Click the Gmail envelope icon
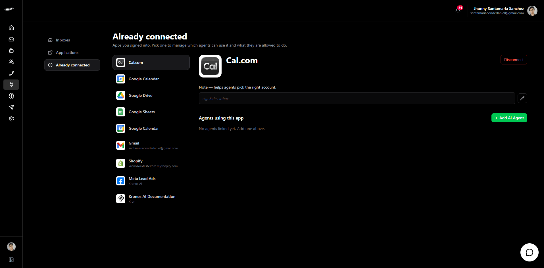 coord(121,145)
